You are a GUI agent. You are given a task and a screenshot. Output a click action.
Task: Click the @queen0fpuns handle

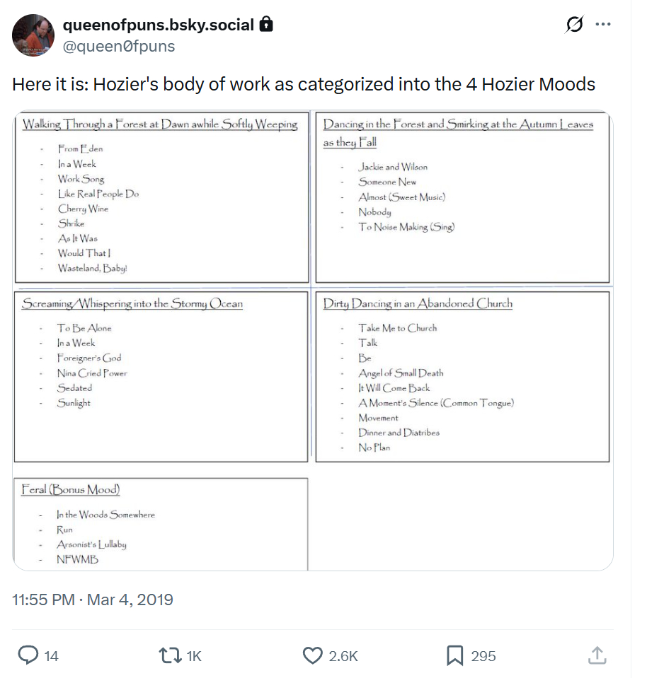(119, 46)
